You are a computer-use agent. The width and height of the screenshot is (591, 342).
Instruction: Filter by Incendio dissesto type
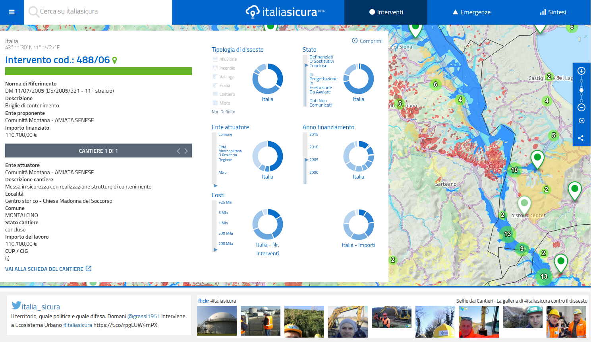224,68
